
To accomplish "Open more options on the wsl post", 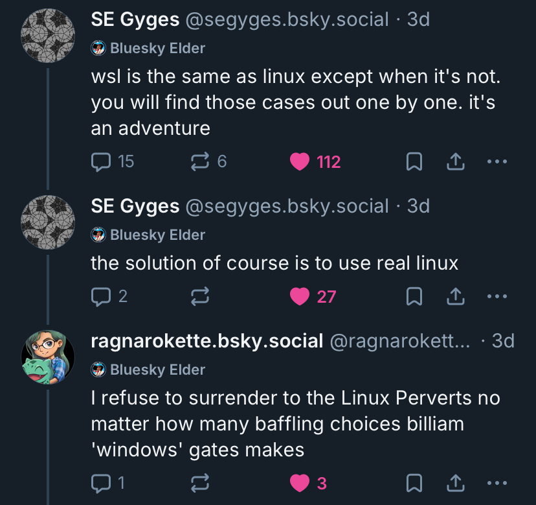I will pos(497,161).
